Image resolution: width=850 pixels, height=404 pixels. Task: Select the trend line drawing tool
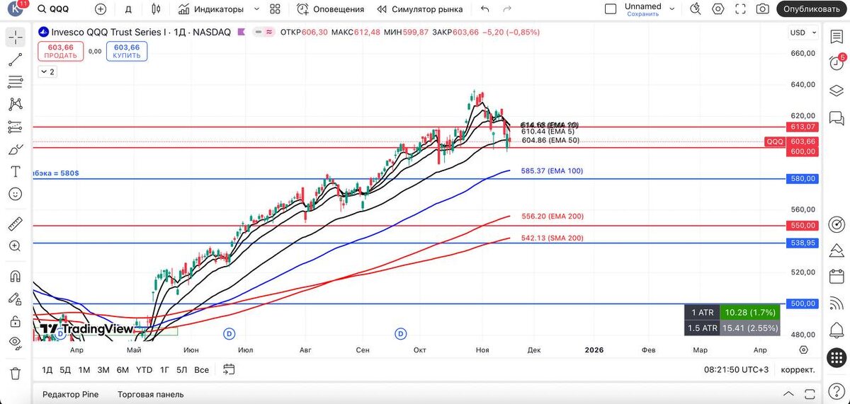[x=15, y=60]
